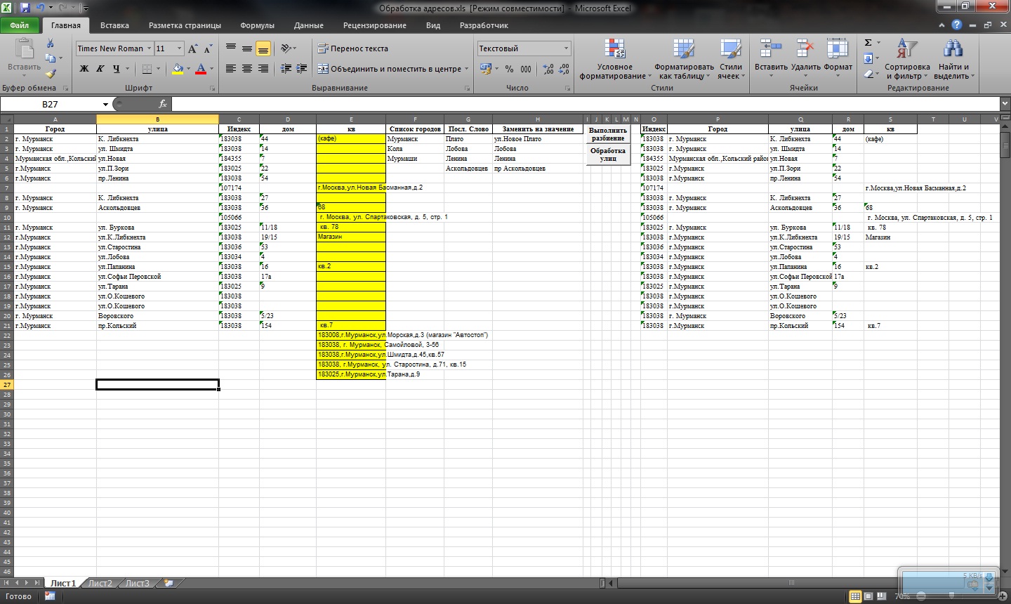The width and height of the screenshot is (1011, 604).
Task: Click the Обработка улиц macro button
Action: (608, 155)
